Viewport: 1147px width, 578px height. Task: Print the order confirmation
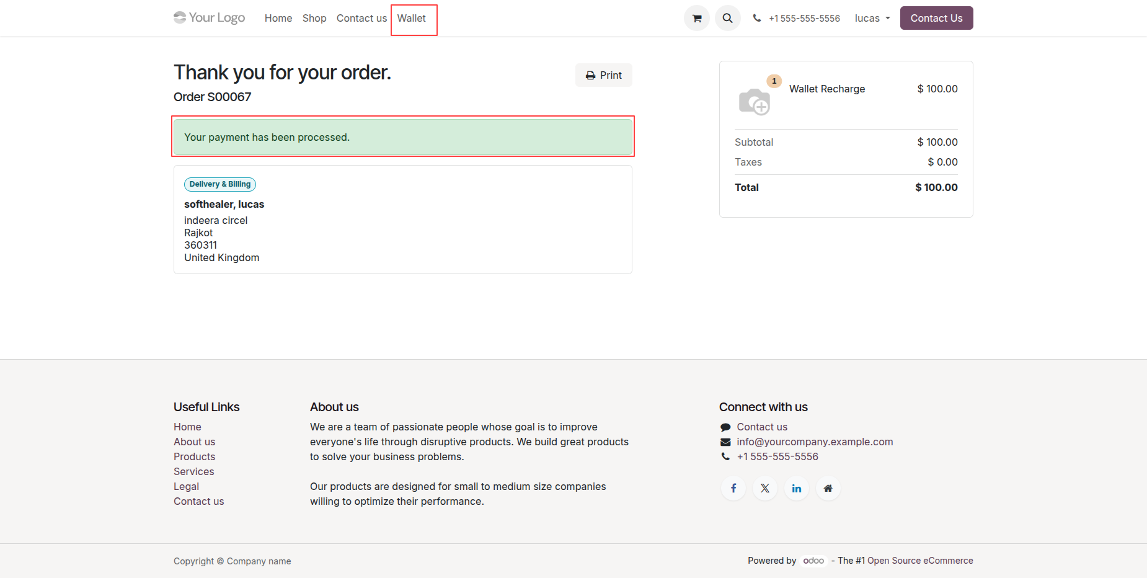tap(604, 75)
